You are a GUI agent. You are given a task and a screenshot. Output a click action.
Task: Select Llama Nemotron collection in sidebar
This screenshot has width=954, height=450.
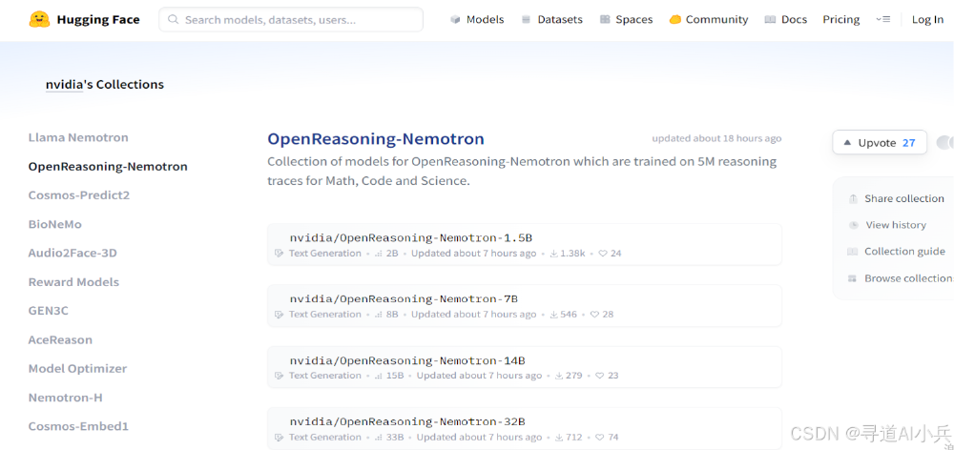pyautogui.click(x=78, y=137)
